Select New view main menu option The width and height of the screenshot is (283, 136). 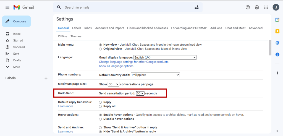pyautogui.click(x=100, y=45)
